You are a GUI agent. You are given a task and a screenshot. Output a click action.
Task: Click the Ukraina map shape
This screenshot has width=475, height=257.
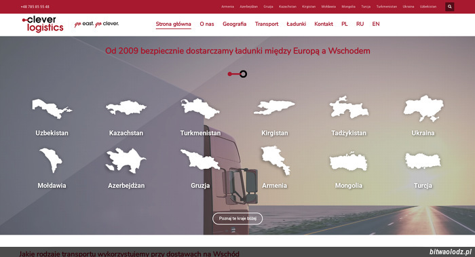pos(423,108)
